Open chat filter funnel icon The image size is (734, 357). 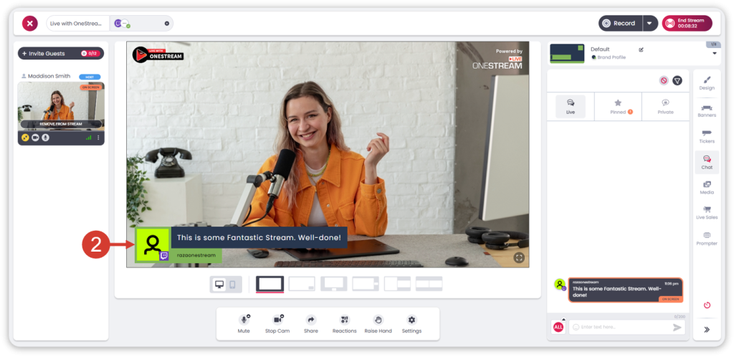(677, 80)
